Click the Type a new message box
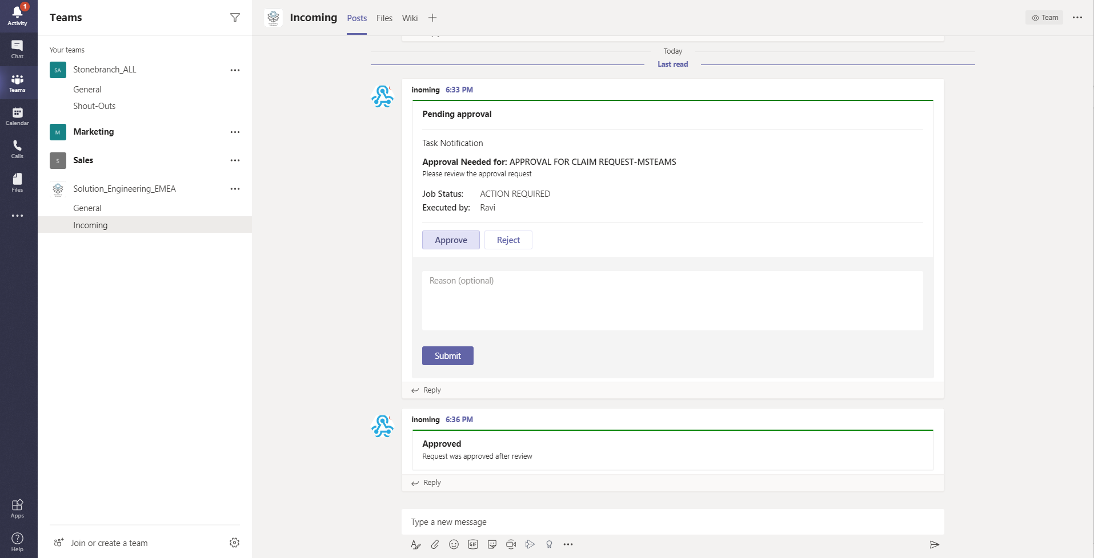 (672, 522)
